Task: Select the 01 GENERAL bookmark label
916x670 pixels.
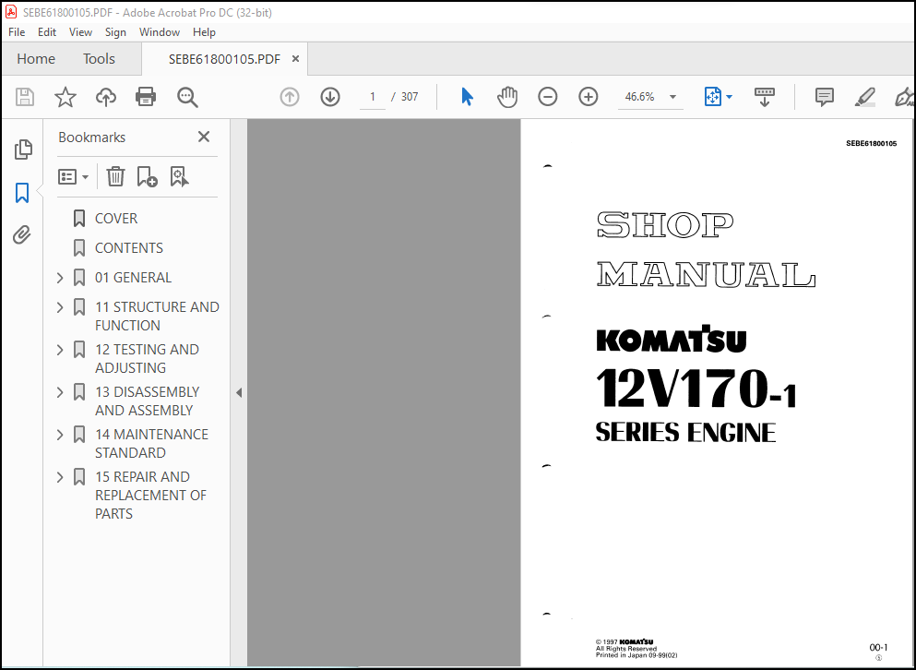Action: coord(133,278)
